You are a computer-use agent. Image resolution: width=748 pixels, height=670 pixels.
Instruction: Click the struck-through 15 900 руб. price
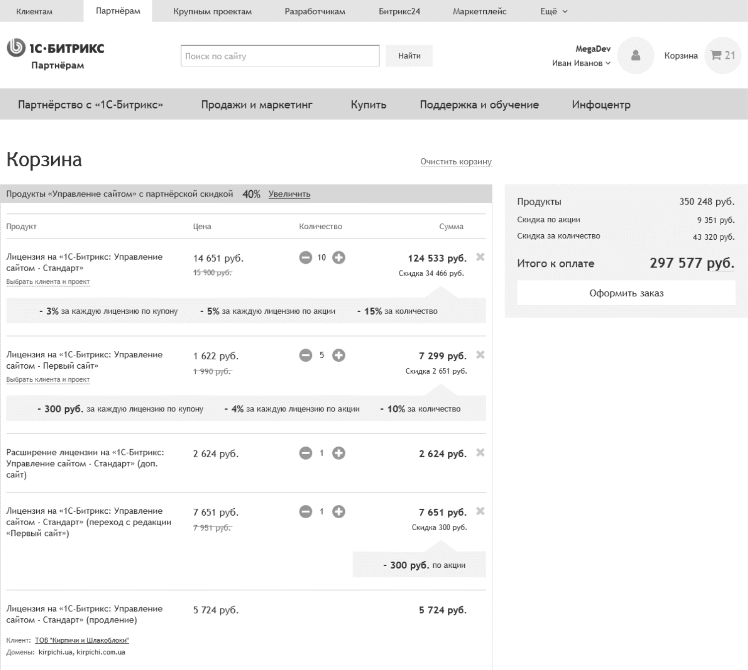pos(213,272)
